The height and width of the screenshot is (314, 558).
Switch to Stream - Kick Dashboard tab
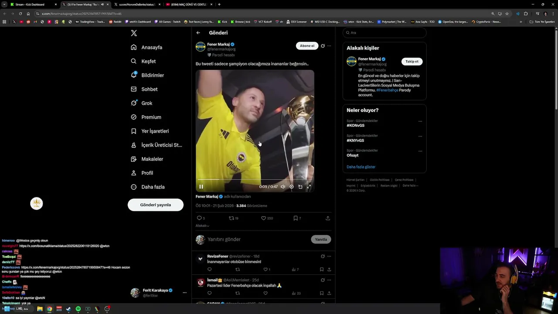pos(33,4)
